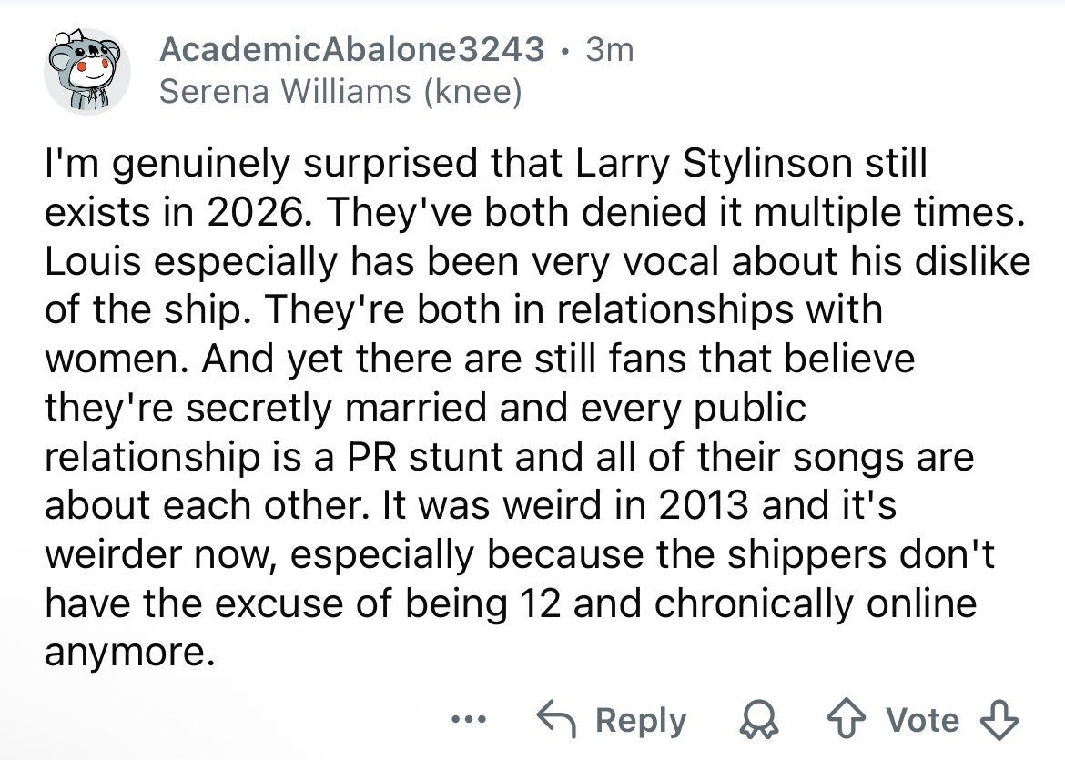
Task: Click the curved reply arrow icon
Action: click(x=557, y=719)
